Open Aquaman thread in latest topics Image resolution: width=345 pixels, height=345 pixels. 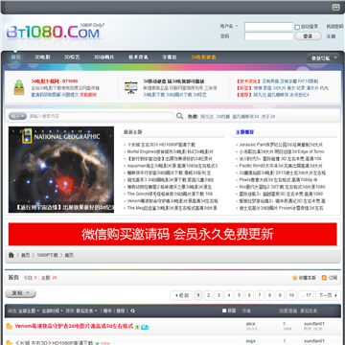[172, 166]
